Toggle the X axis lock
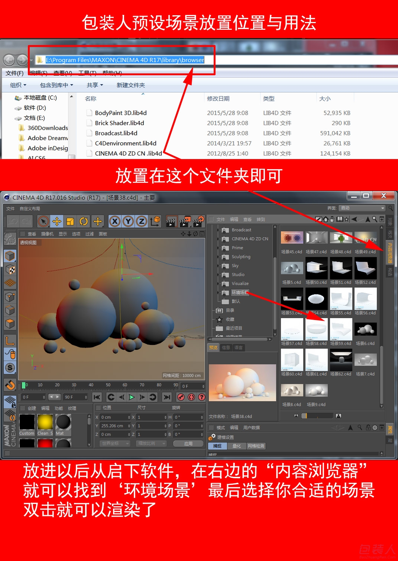The image size is (398, 561). [x=115, y=221]
